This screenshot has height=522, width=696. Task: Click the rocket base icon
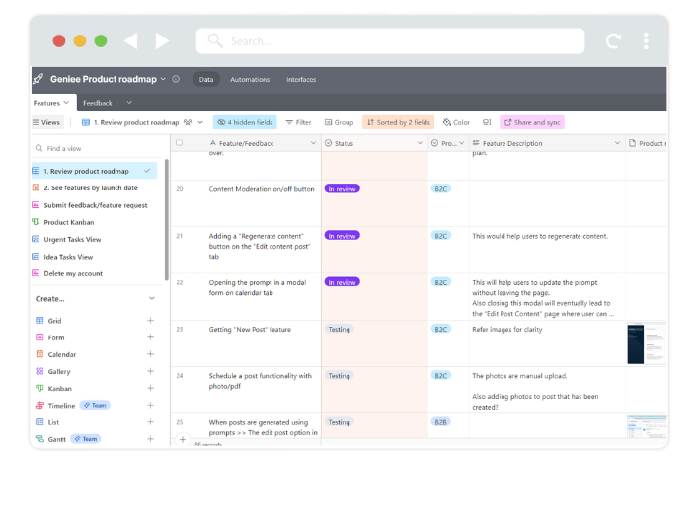tap(39, 79)
